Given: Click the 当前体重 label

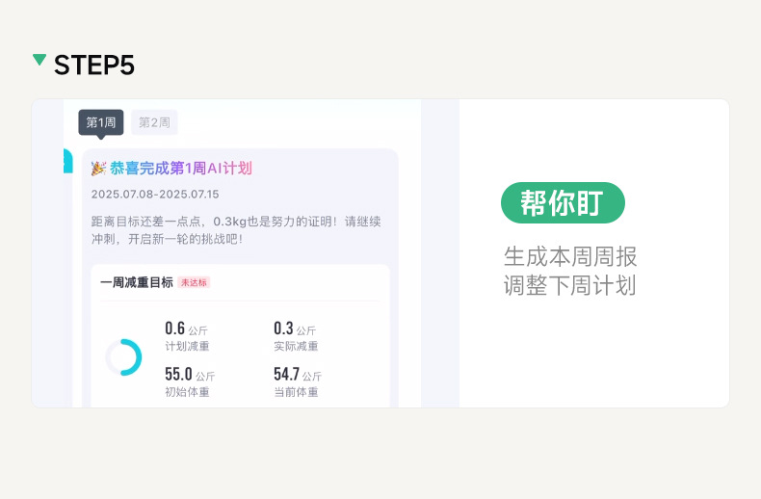Looking at the screenshot, I should [x=296, y=392].
